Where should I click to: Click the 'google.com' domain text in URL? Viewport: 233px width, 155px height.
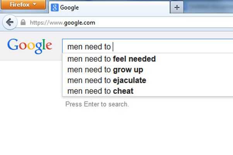(x=79, y=23)
